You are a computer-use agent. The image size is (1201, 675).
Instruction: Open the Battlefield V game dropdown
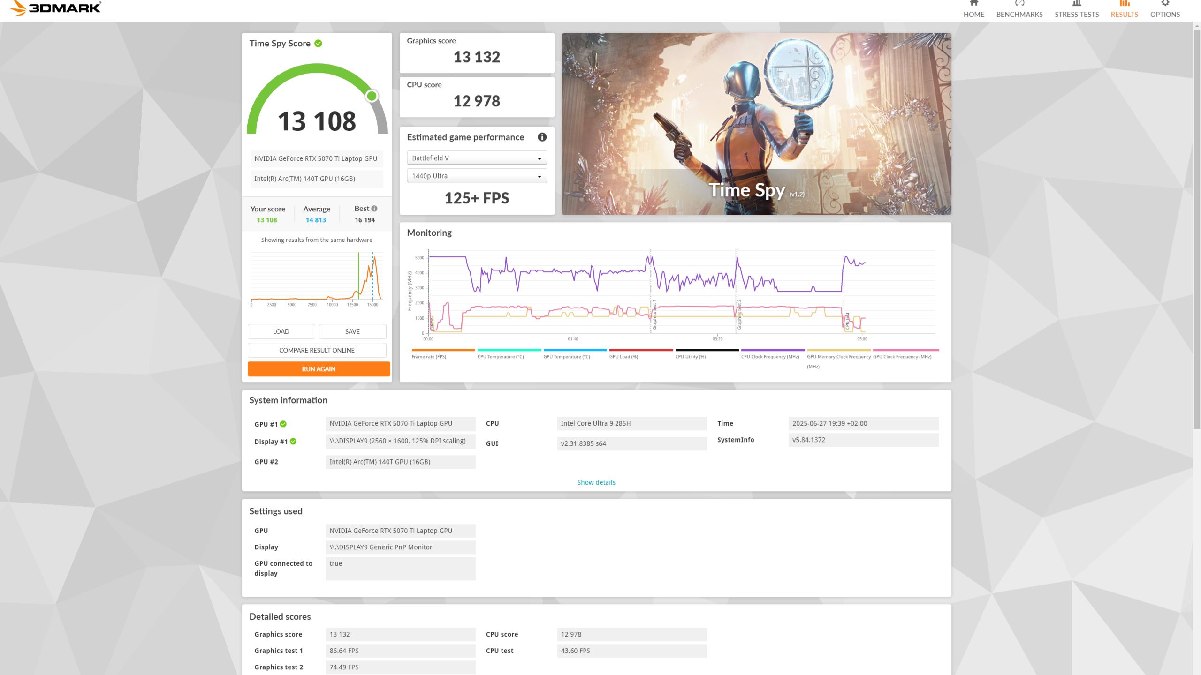tap(477, 158)
